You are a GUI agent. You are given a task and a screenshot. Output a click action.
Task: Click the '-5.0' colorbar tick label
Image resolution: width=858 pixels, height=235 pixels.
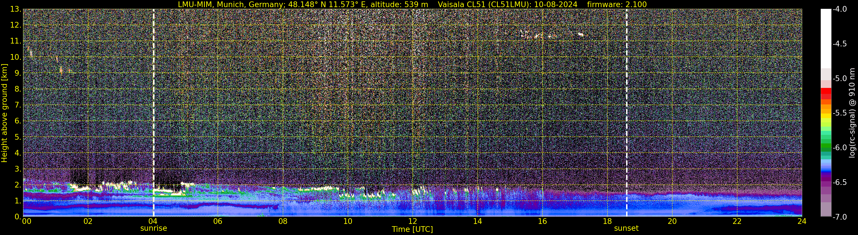coord(839,78)
